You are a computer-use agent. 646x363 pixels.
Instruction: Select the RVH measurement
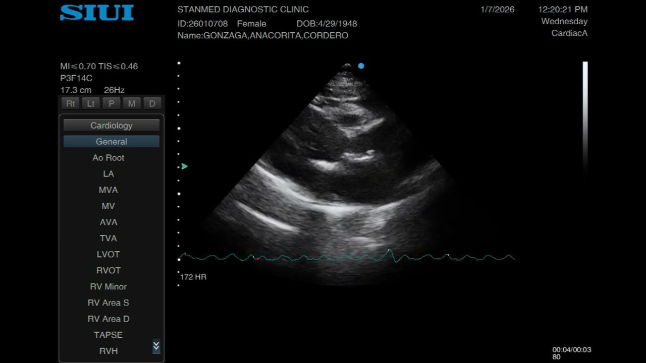109,351
